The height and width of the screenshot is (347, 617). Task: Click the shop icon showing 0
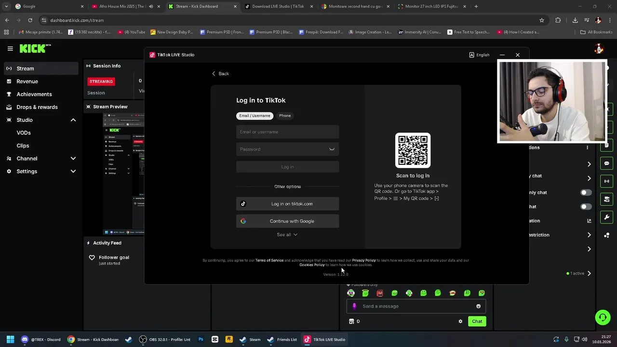coord(351,321)
